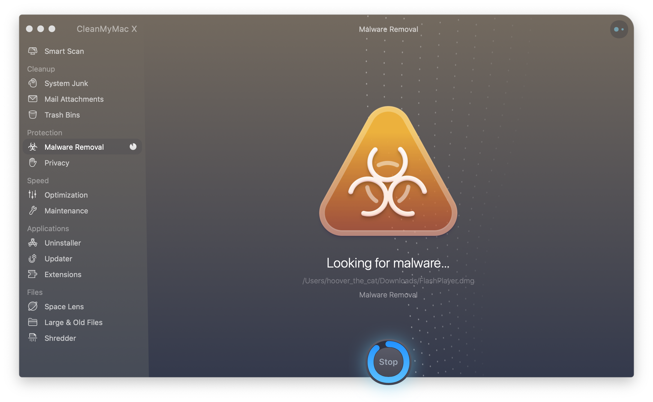Image resolution: width=653 pixels, height=402 pixels.
Task: Close the CleanMyMac X window
Action: [x=29, y=29]
